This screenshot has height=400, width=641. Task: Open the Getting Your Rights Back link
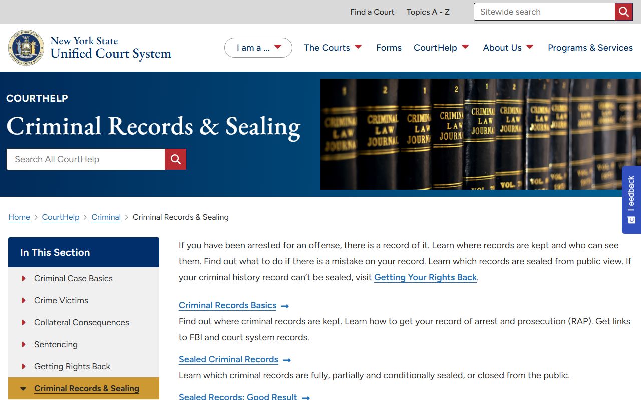(425, 277)
